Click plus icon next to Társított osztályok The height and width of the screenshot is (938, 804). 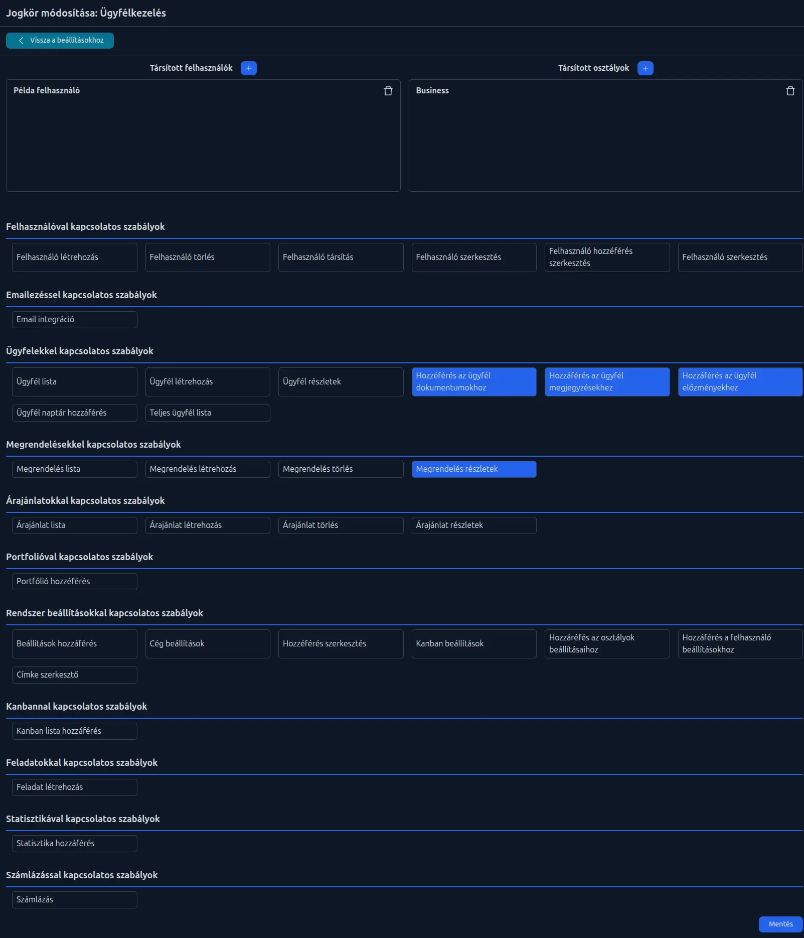coord(645,68)
